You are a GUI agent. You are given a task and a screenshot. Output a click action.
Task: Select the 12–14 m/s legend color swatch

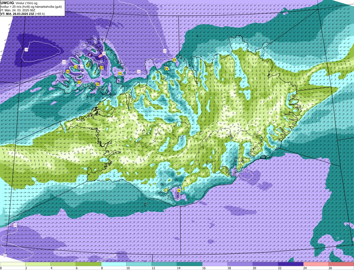click(165, 264)
